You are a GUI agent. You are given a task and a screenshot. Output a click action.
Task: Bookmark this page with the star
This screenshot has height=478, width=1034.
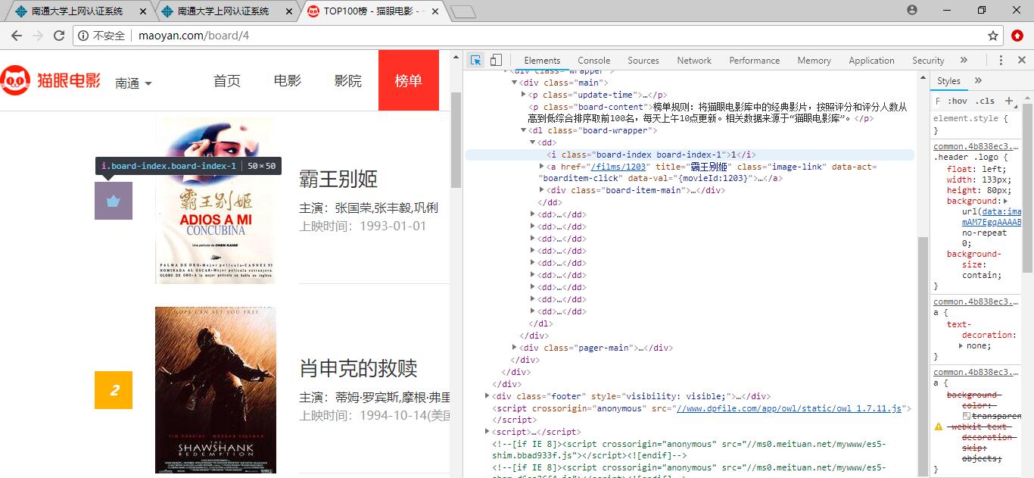tap(993, 36)
